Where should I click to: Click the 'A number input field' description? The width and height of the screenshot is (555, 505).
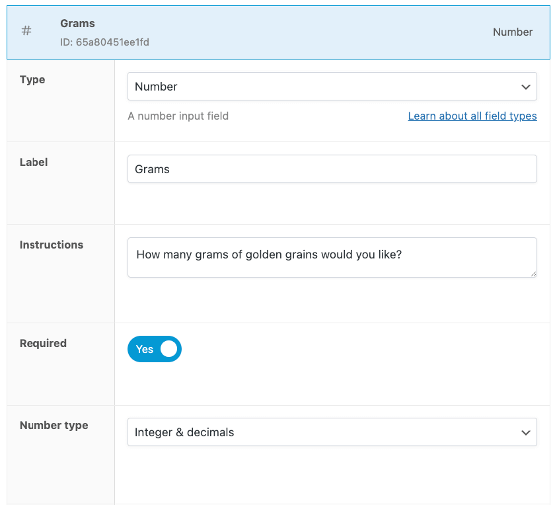click(178, 116)
